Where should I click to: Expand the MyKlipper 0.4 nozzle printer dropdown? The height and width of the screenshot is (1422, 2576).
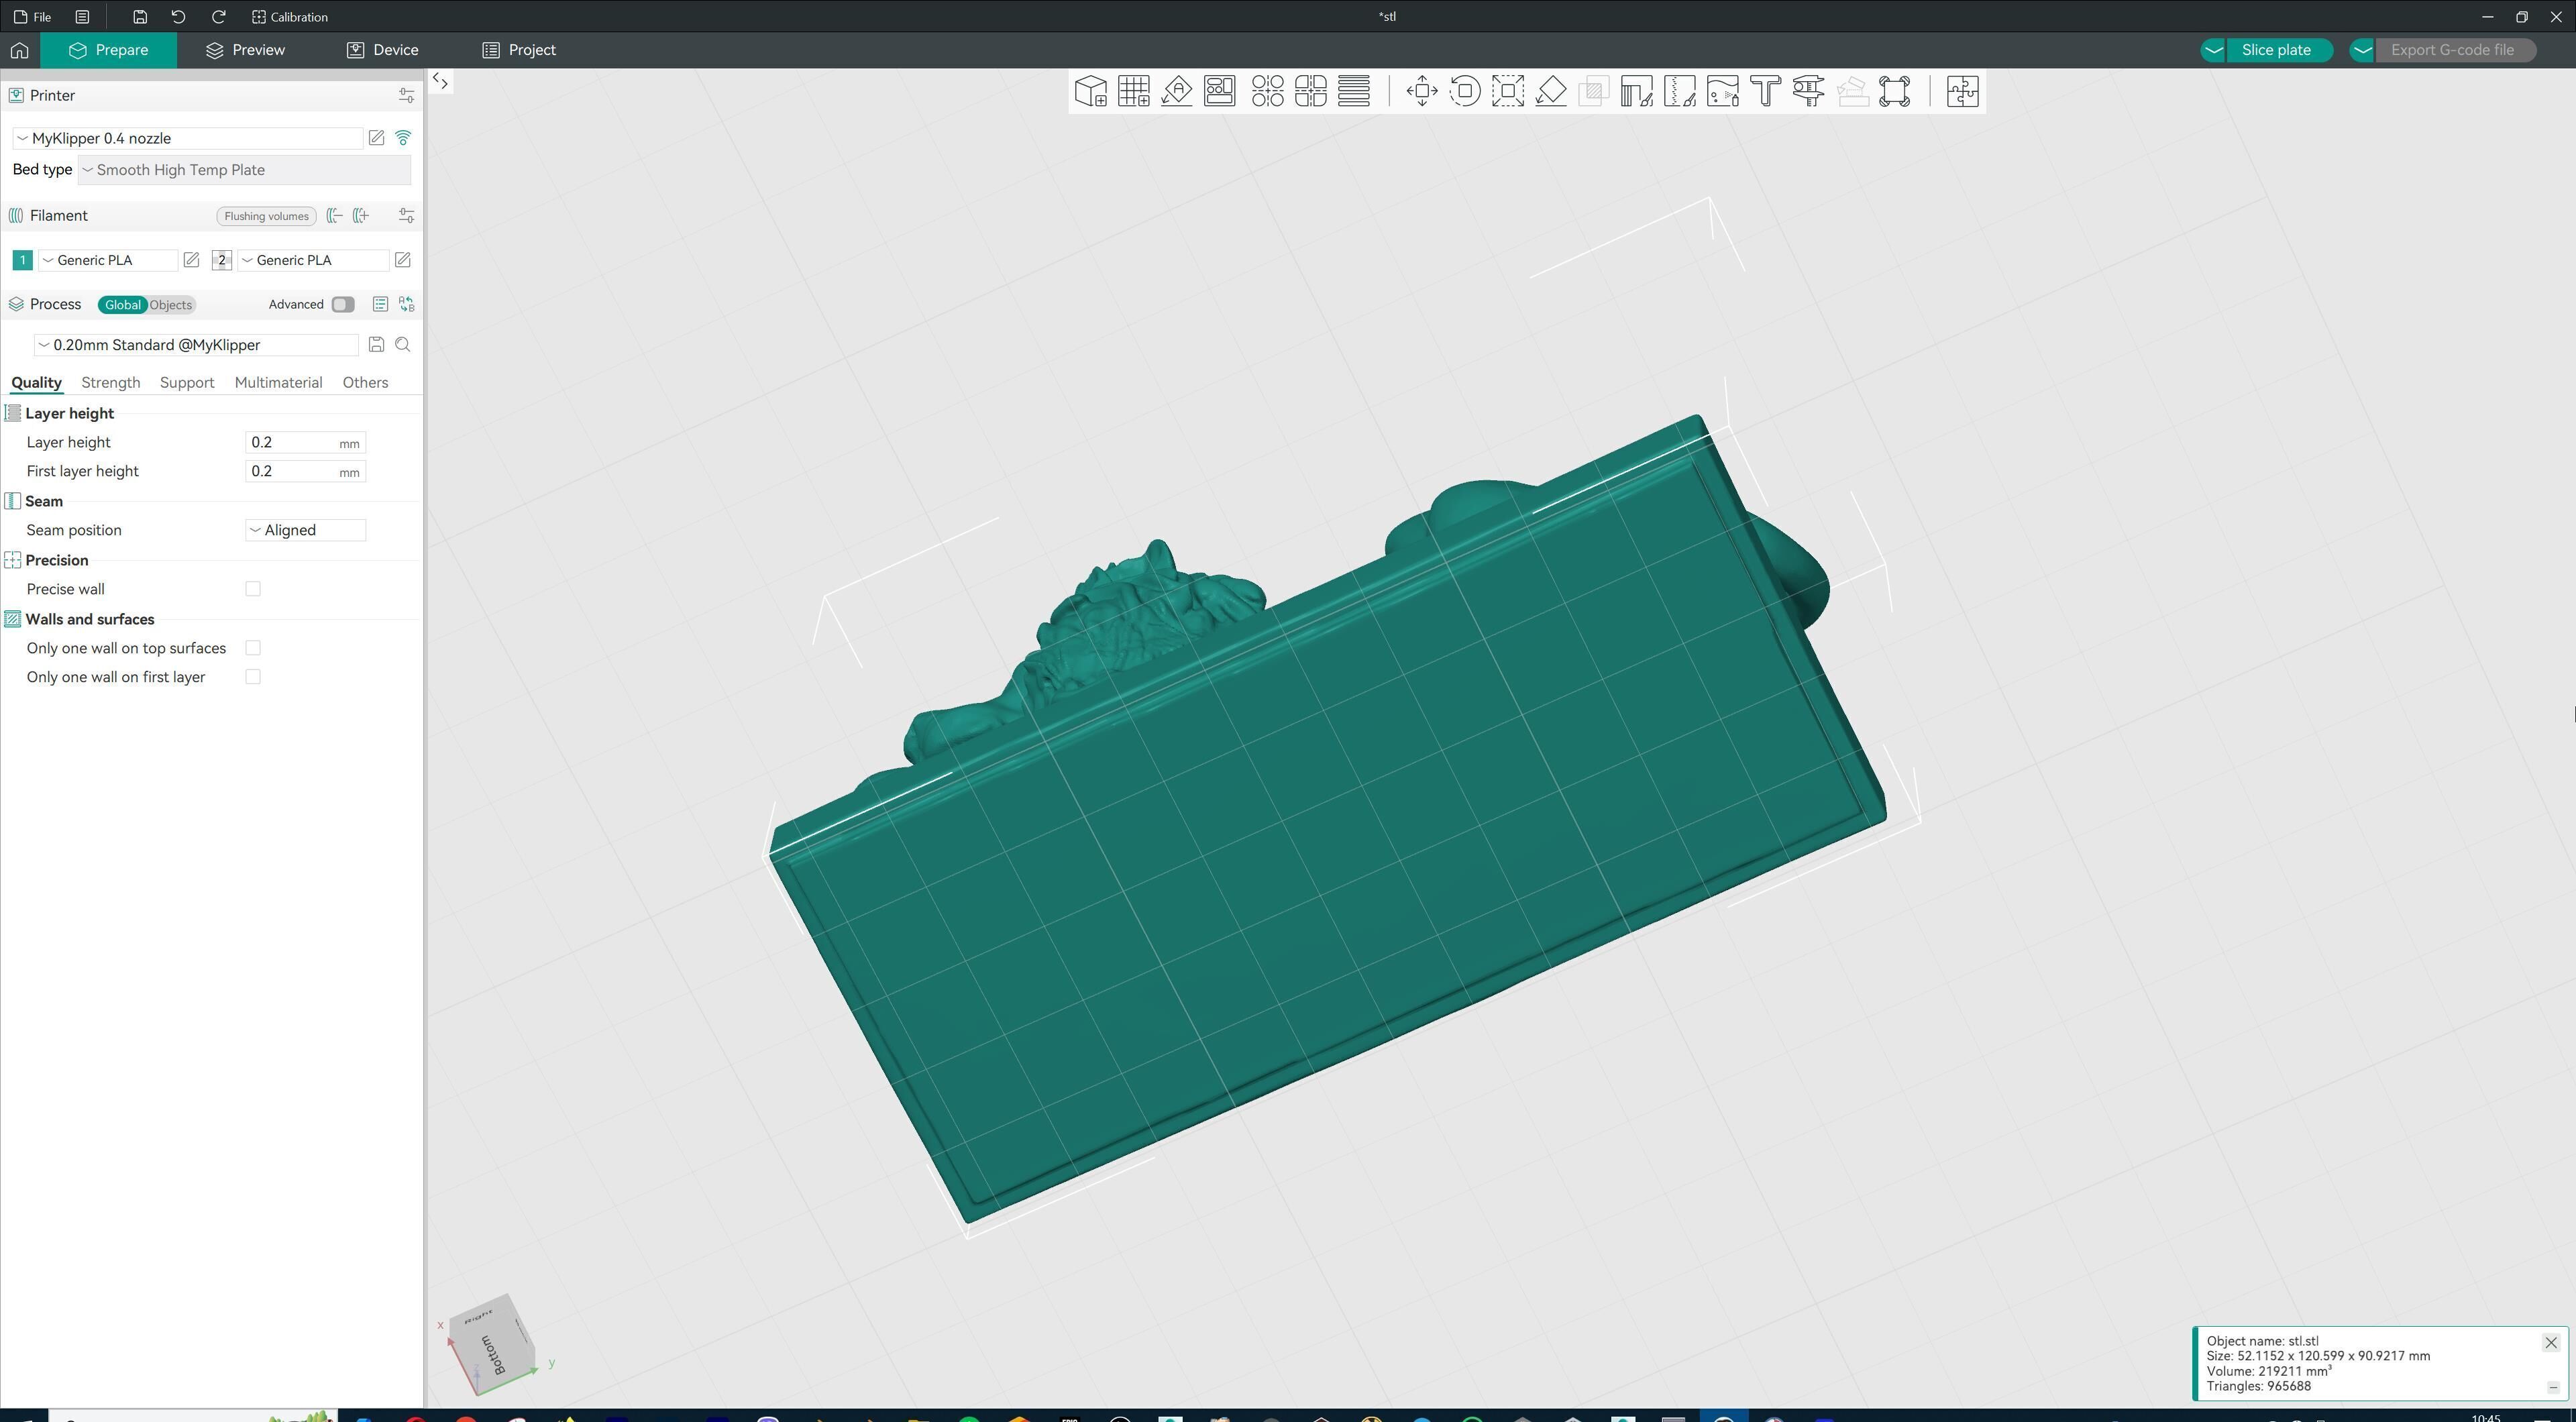click(188, 138)
